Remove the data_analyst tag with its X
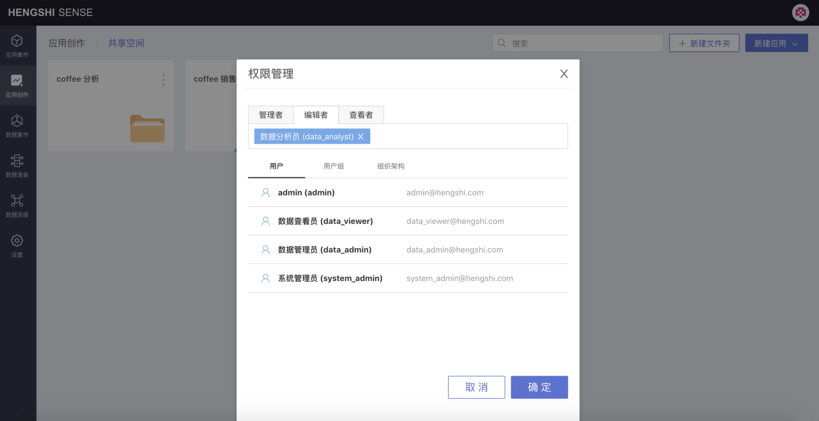Viewport: 819px width, 421px height. tap(361, 137)
